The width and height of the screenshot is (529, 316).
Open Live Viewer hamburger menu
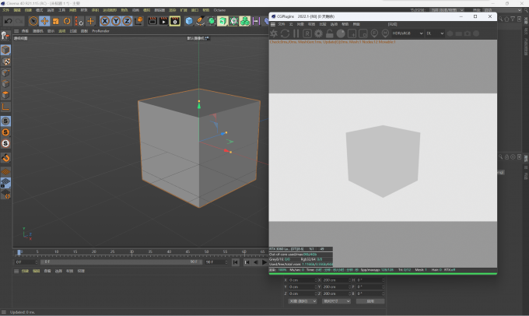click(273, 24)
